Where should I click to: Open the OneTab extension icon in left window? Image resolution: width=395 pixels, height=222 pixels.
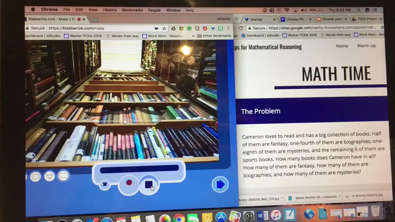point(213,29)
